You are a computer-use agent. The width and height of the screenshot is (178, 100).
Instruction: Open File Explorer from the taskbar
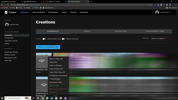click(38, 98)
